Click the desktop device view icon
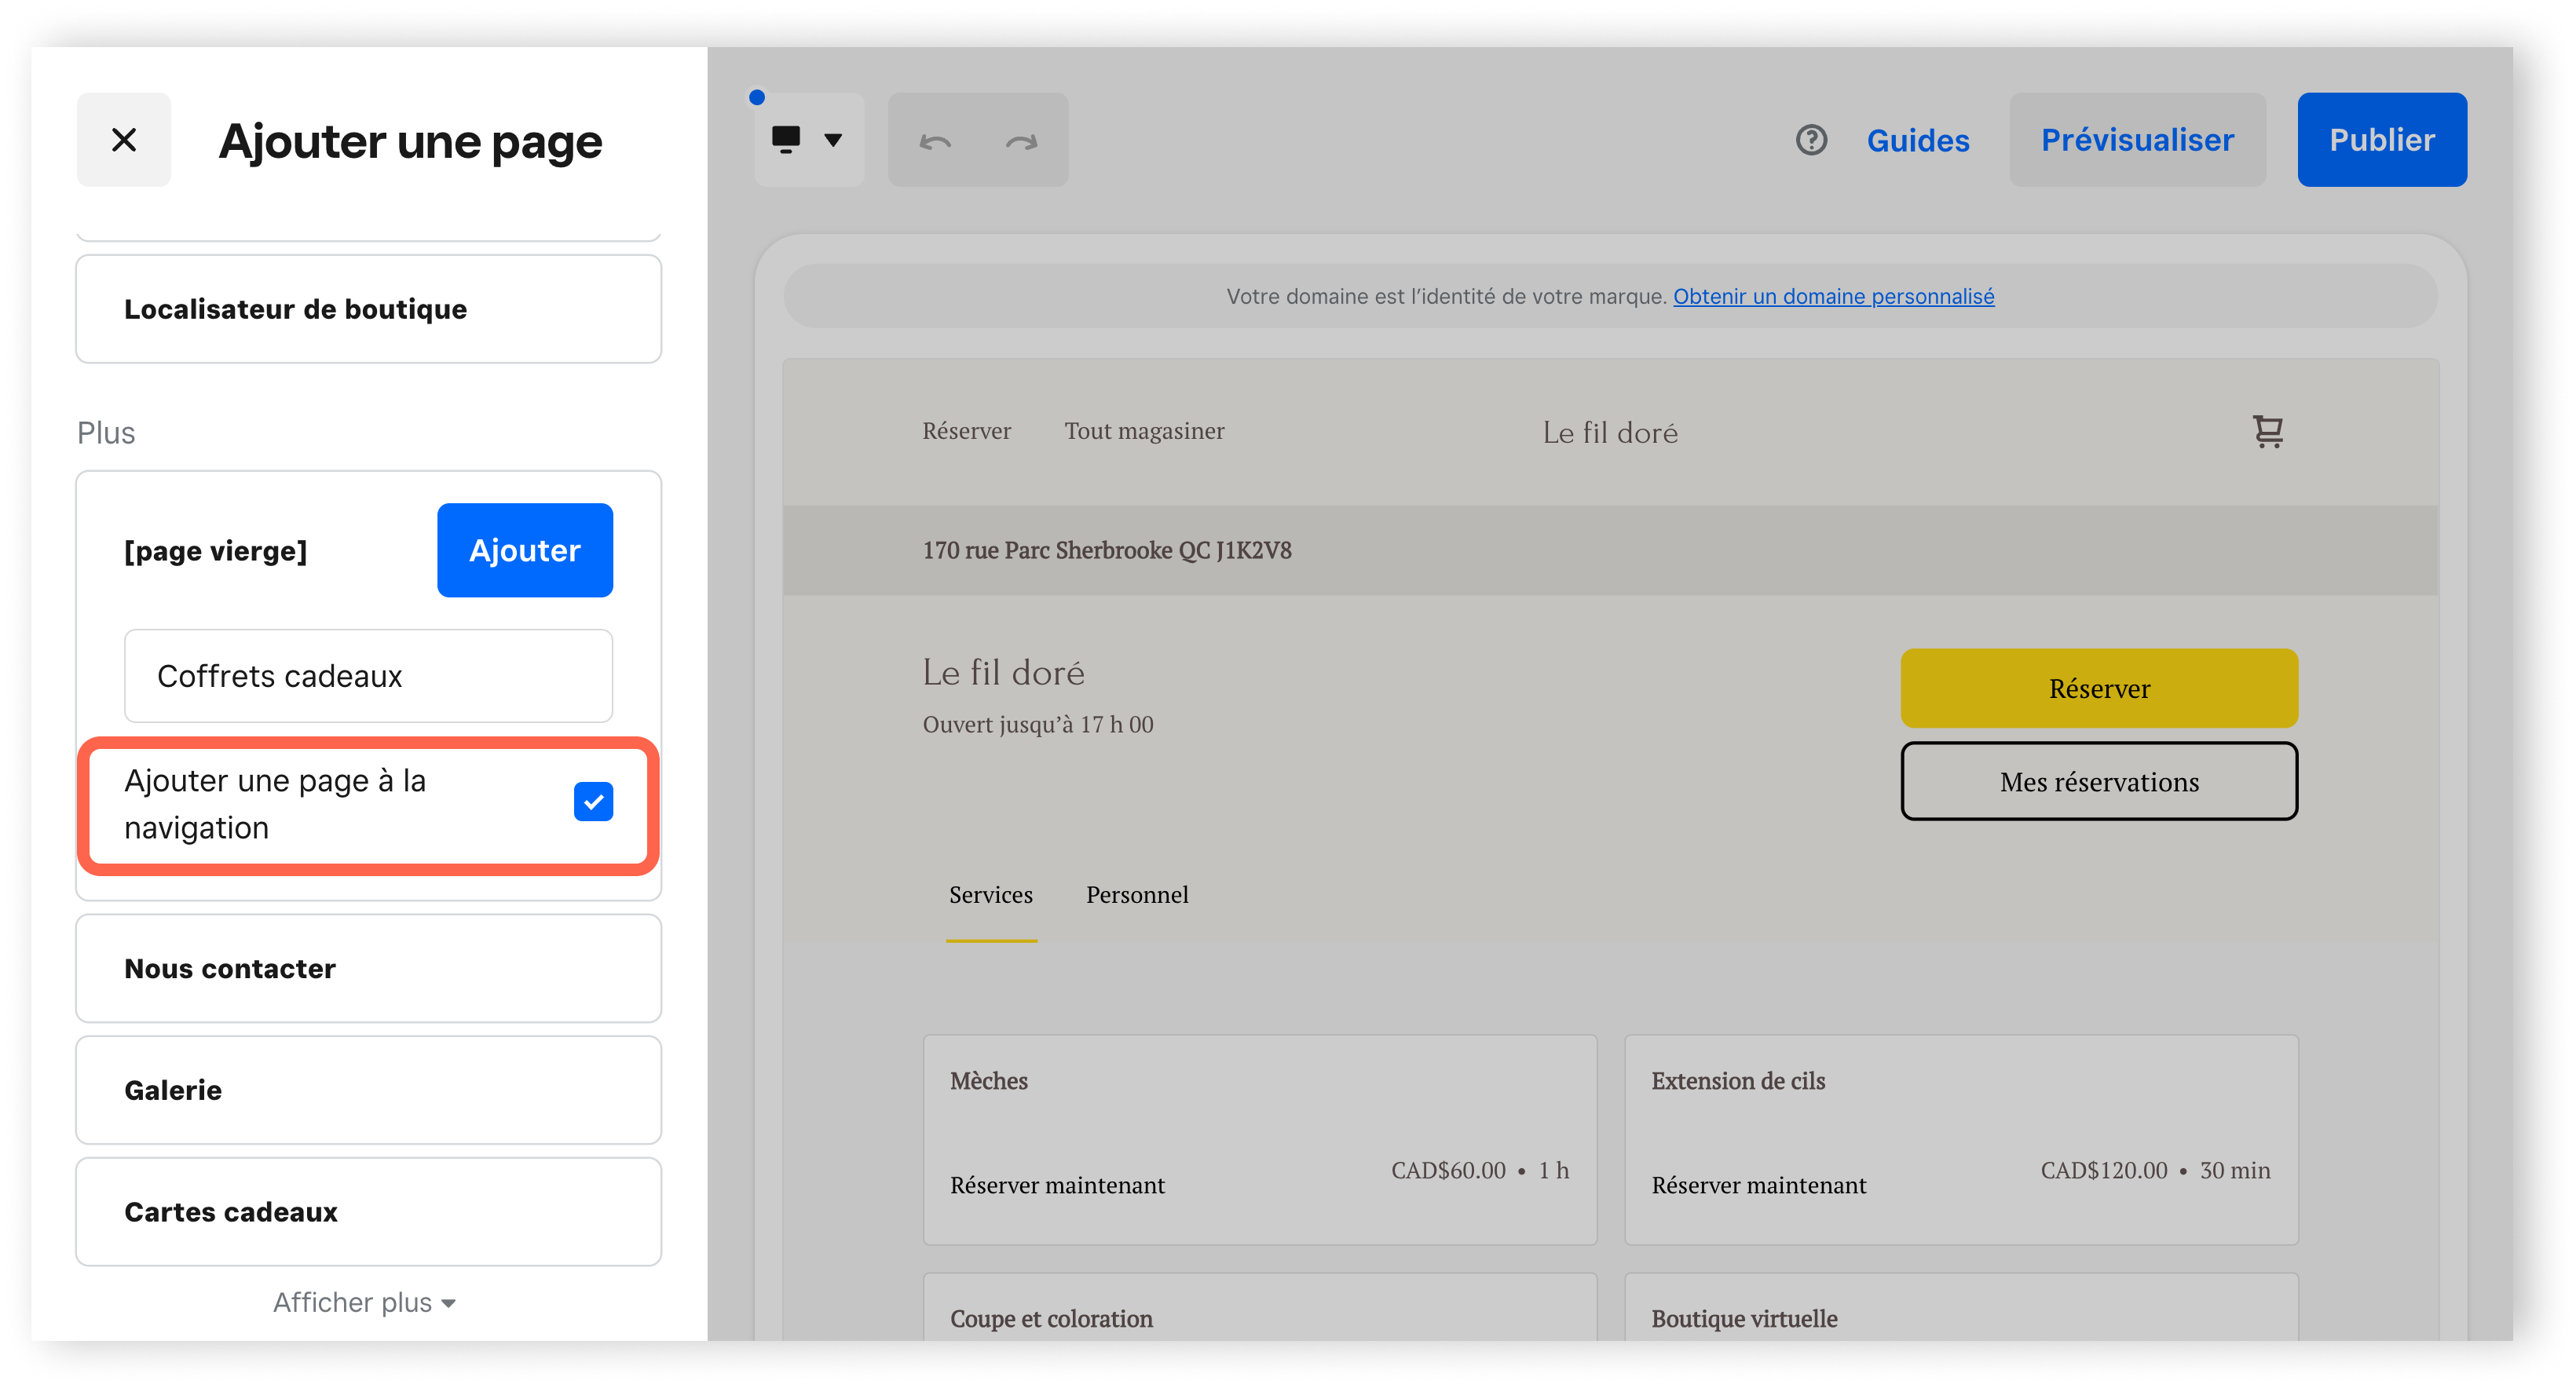The height and width of the screenshot is (1388, 2576). point(786,140)
